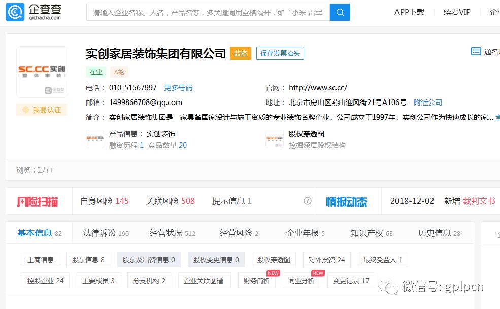The height and width of the screenshot is (309, 500).
Task: Switch to the 历史信息 tab
Action: 439,233
